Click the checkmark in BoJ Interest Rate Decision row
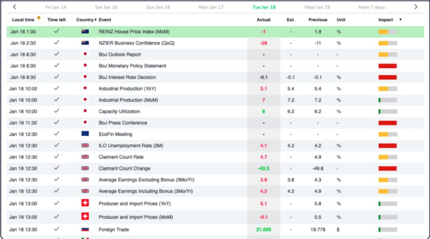Image resolution: width=430 pixels, height=239 pixels. [x=57, y=77]
